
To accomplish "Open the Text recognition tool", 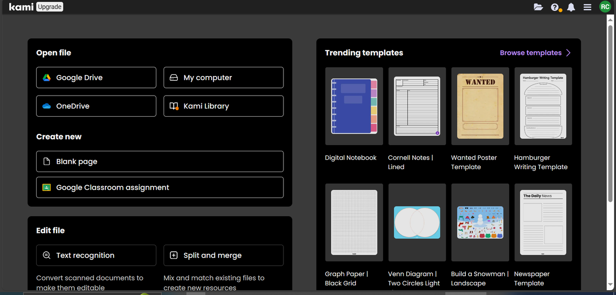I will 96,255.
